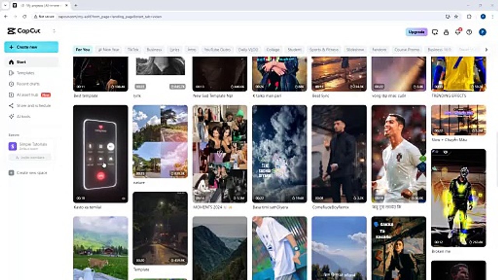Screen dimensions: 498x280
Task: Click the browser reload icon
Action: pos(25,17)
